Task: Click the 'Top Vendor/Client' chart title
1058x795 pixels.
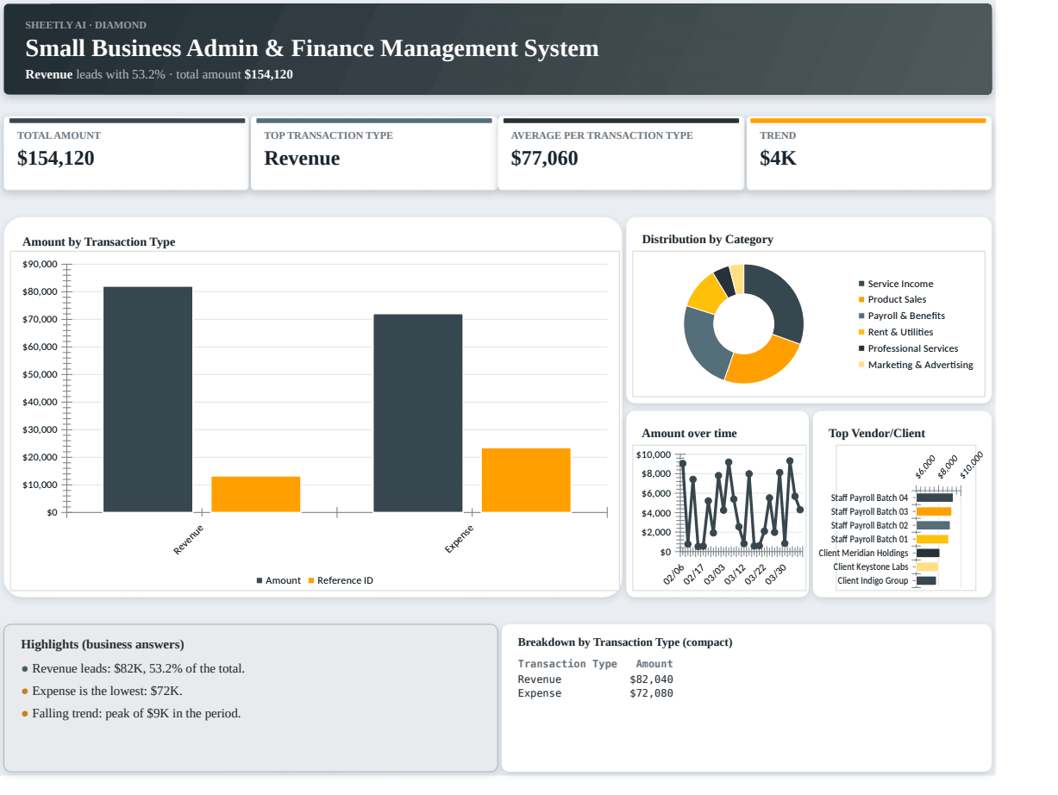Action: click(x=876, y=434)
